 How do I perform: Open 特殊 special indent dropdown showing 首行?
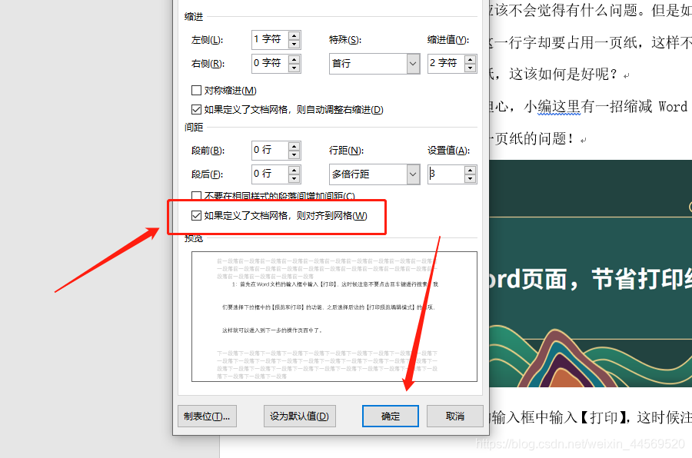(x=374, y=64)
